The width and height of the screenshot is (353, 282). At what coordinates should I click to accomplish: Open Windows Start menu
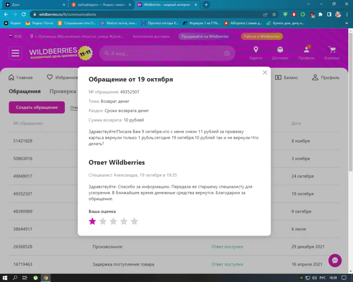[x=5, y=278]
